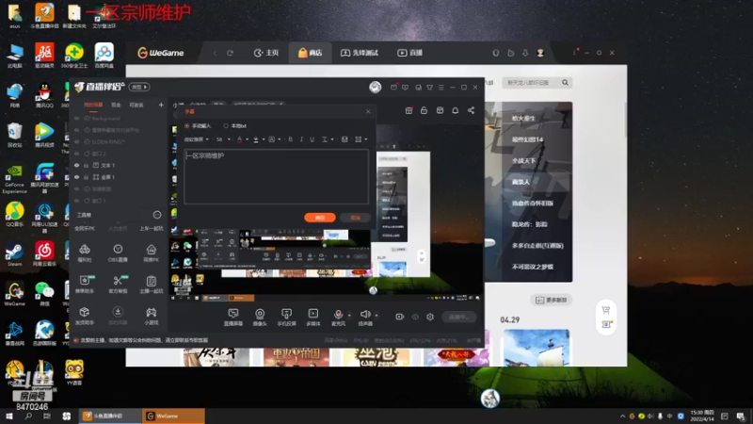Image resolution: width=753 pixels, height=424 pixels.
Task: Open the 直播 tab in WeGame
Action: [410, 53]
